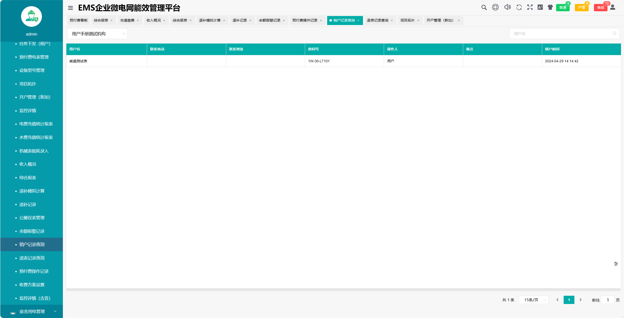Click the horizontal table scrollbar
This screenshot has width=624, height=318.
(x=343, y=289)
